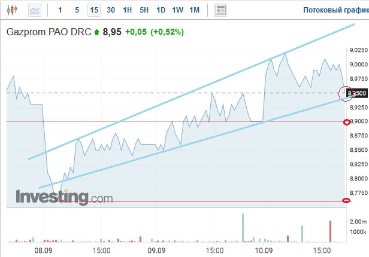Click the 8,9750 price axis label
The height and width of the screenshot is (257, 369).
pos(359,79)
